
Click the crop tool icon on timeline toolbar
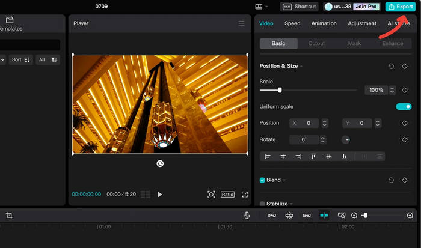tap(9, 215)
